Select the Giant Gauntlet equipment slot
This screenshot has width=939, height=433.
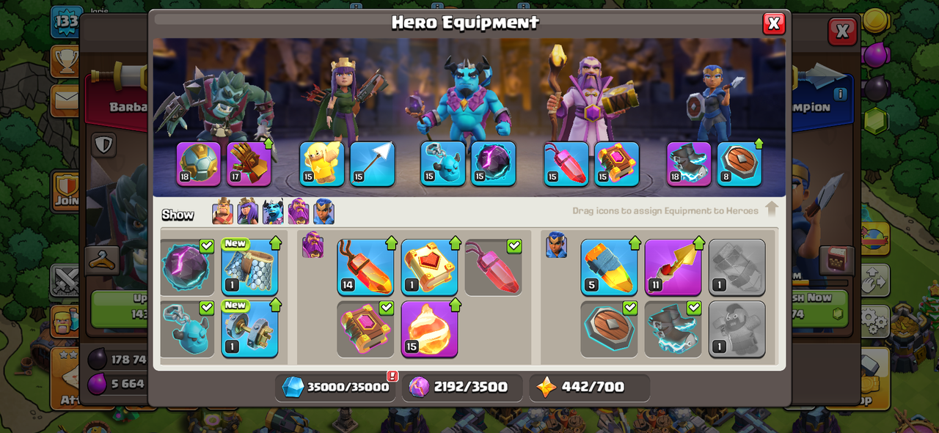tap(249, 163)
